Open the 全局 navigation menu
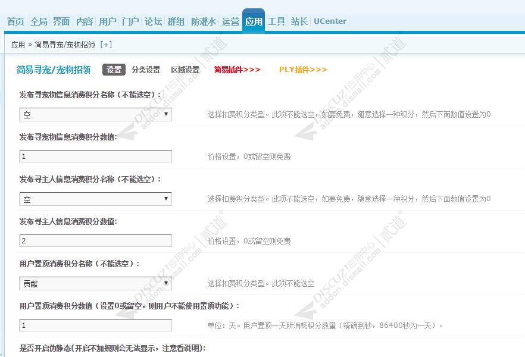 [39, 21]
